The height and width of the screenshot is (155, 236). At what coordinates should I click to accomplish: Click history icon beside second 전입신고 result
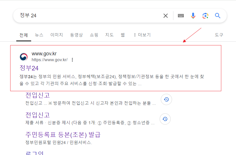coord(165,119)
